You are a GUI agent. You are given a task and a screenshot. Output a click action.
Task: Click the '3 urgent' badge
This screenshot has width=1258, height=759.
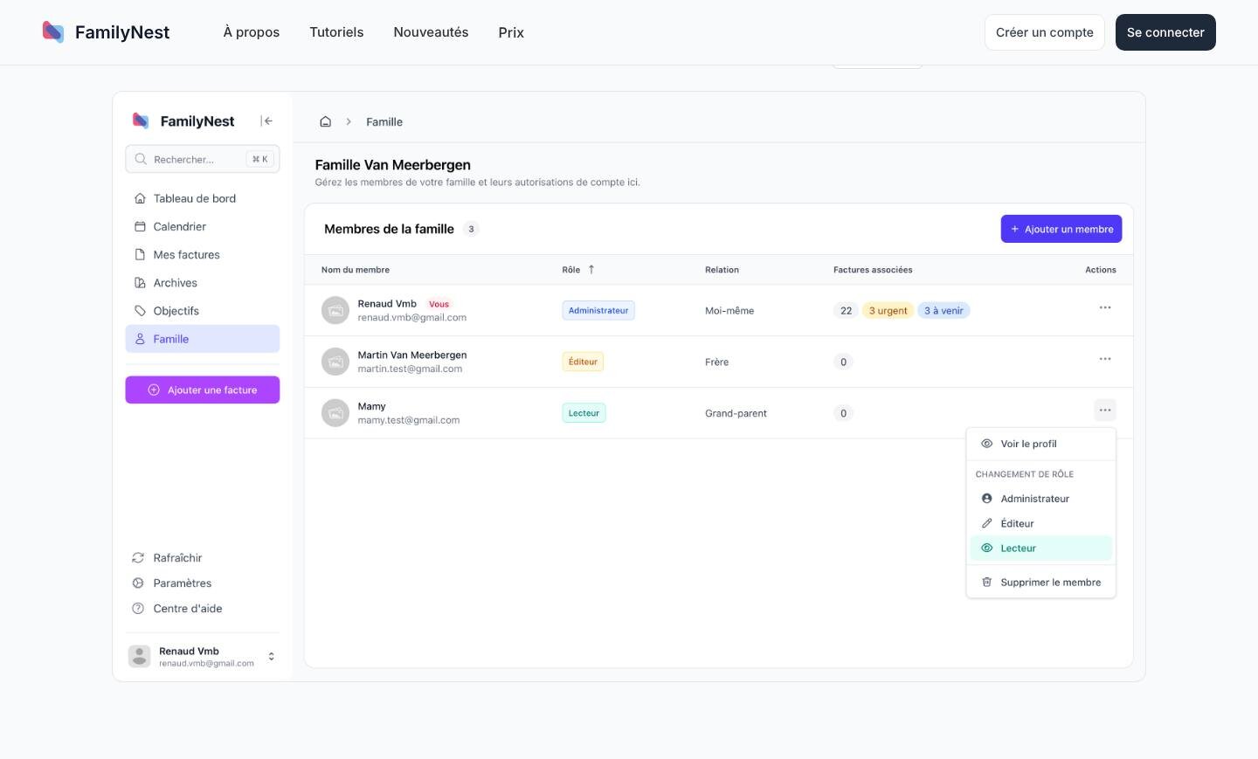click(x=888, y=311)
